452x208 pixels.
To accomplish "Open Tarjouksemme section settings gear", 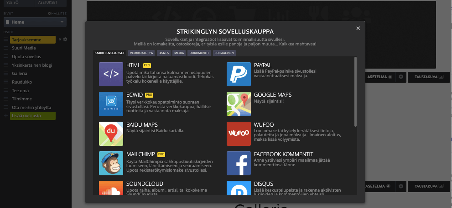I will [x=65, y=40].
